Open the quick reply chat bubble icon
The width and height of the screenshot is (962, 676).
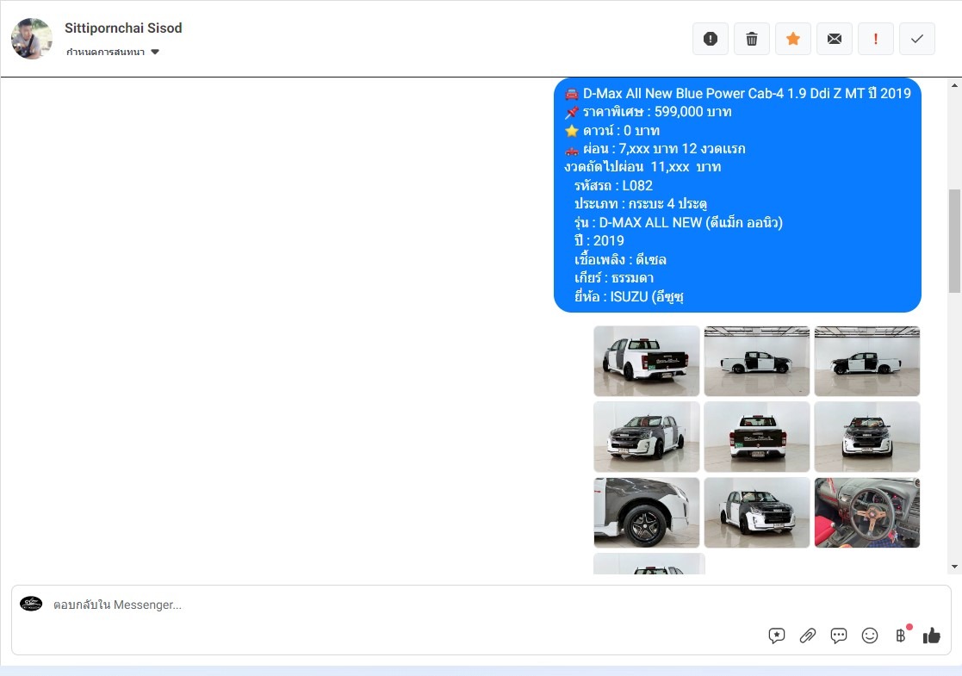pyautogui.click(x=839, y=636)
